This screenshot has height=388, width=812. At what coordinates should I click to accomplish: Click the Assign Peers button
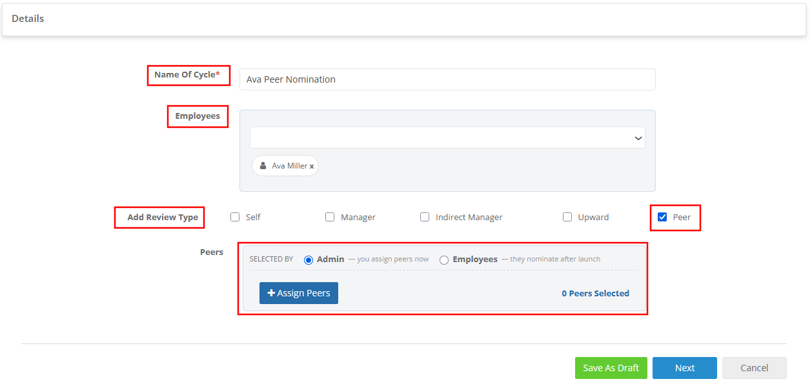(x=299, y=293)
